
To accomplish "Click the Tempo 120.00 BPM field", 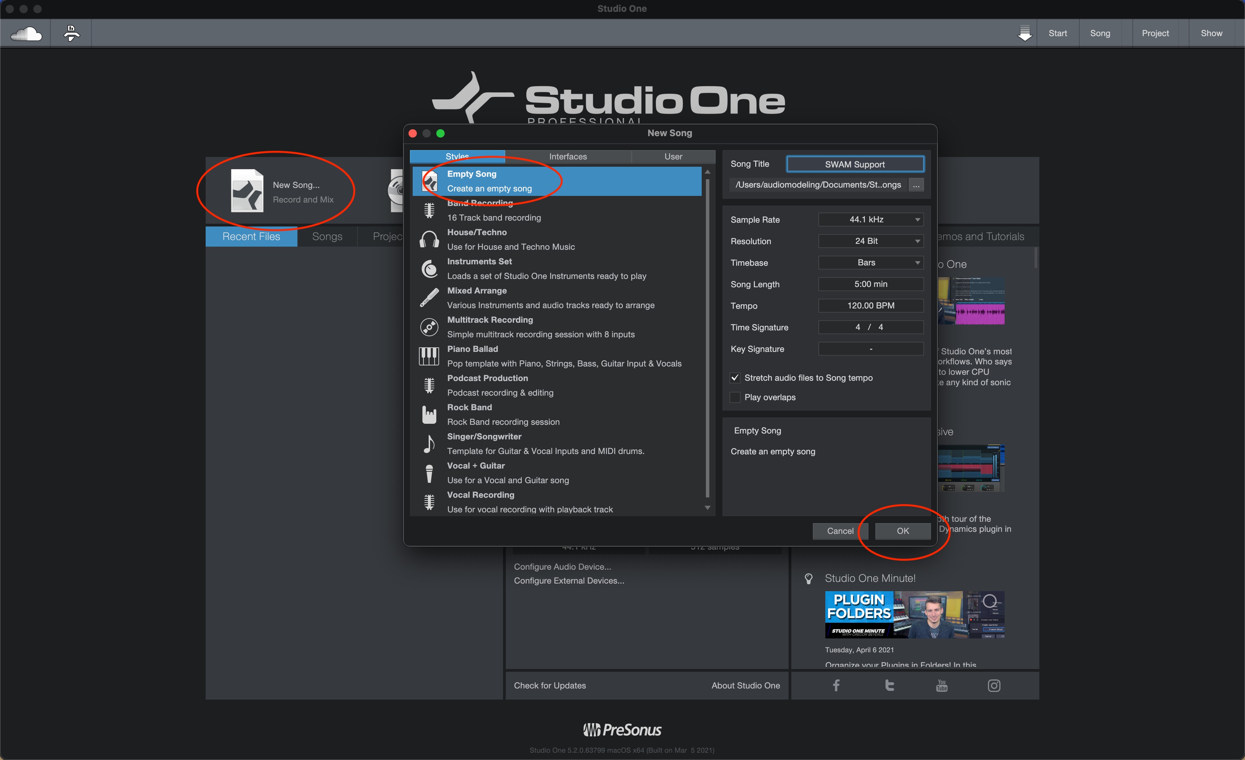I will (x=871, y=306).
